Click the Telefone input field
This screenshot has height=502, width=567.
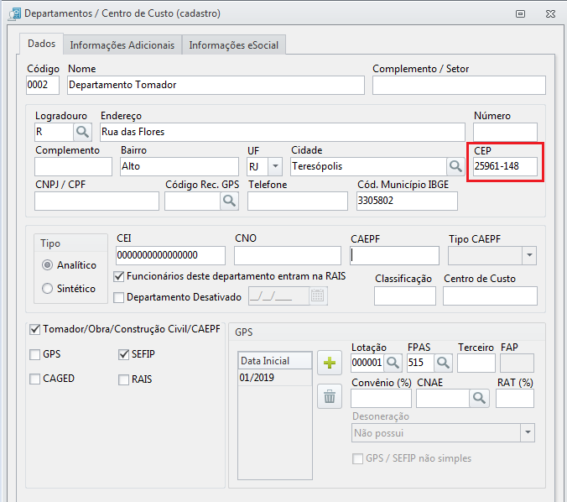click(x=298, y=201)
